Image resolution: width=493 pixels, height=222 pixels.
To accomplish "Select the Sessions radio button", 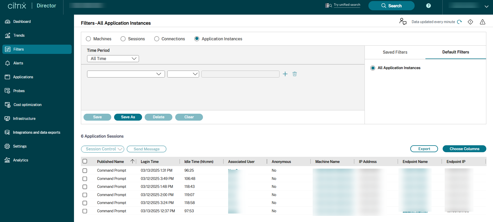I will point(123,39).
